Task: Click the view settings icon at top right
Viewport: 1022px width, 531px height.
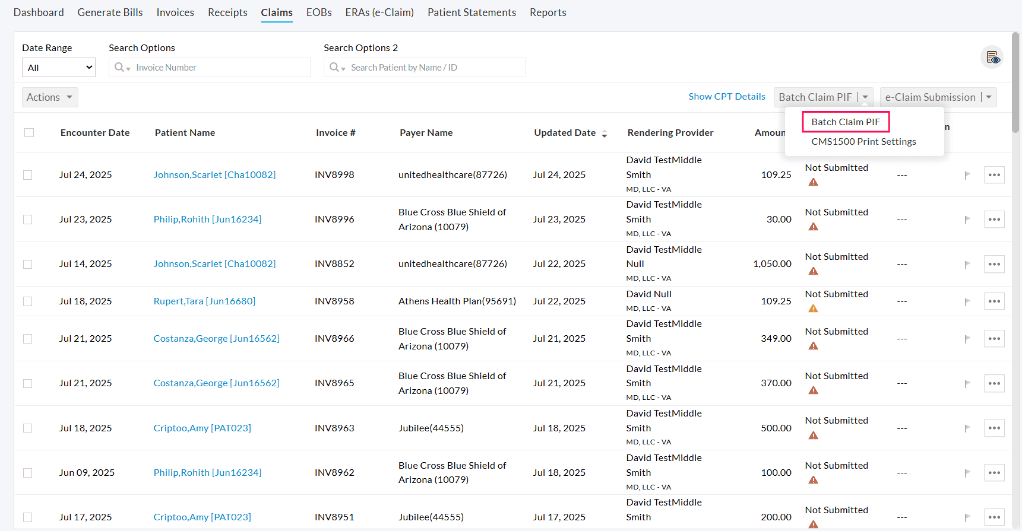Action: (x=992, y=58)
